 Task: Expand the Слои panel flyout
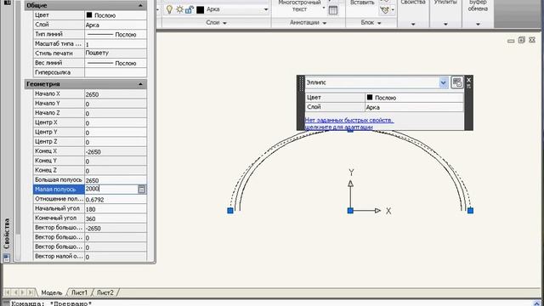[x=216, y=23]
